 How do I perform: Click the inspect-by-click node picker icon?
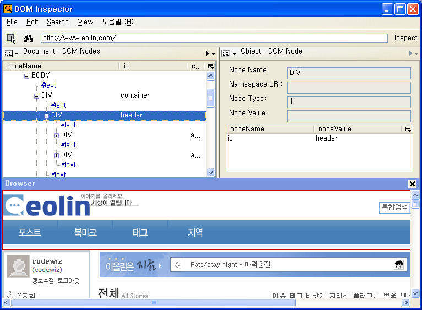click(x=10, y=38)
